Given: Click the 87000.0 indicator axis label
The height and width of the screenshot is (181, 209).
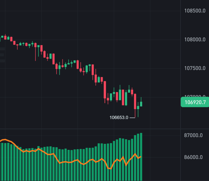Looking at the screenshot, I should pos(193,135).
